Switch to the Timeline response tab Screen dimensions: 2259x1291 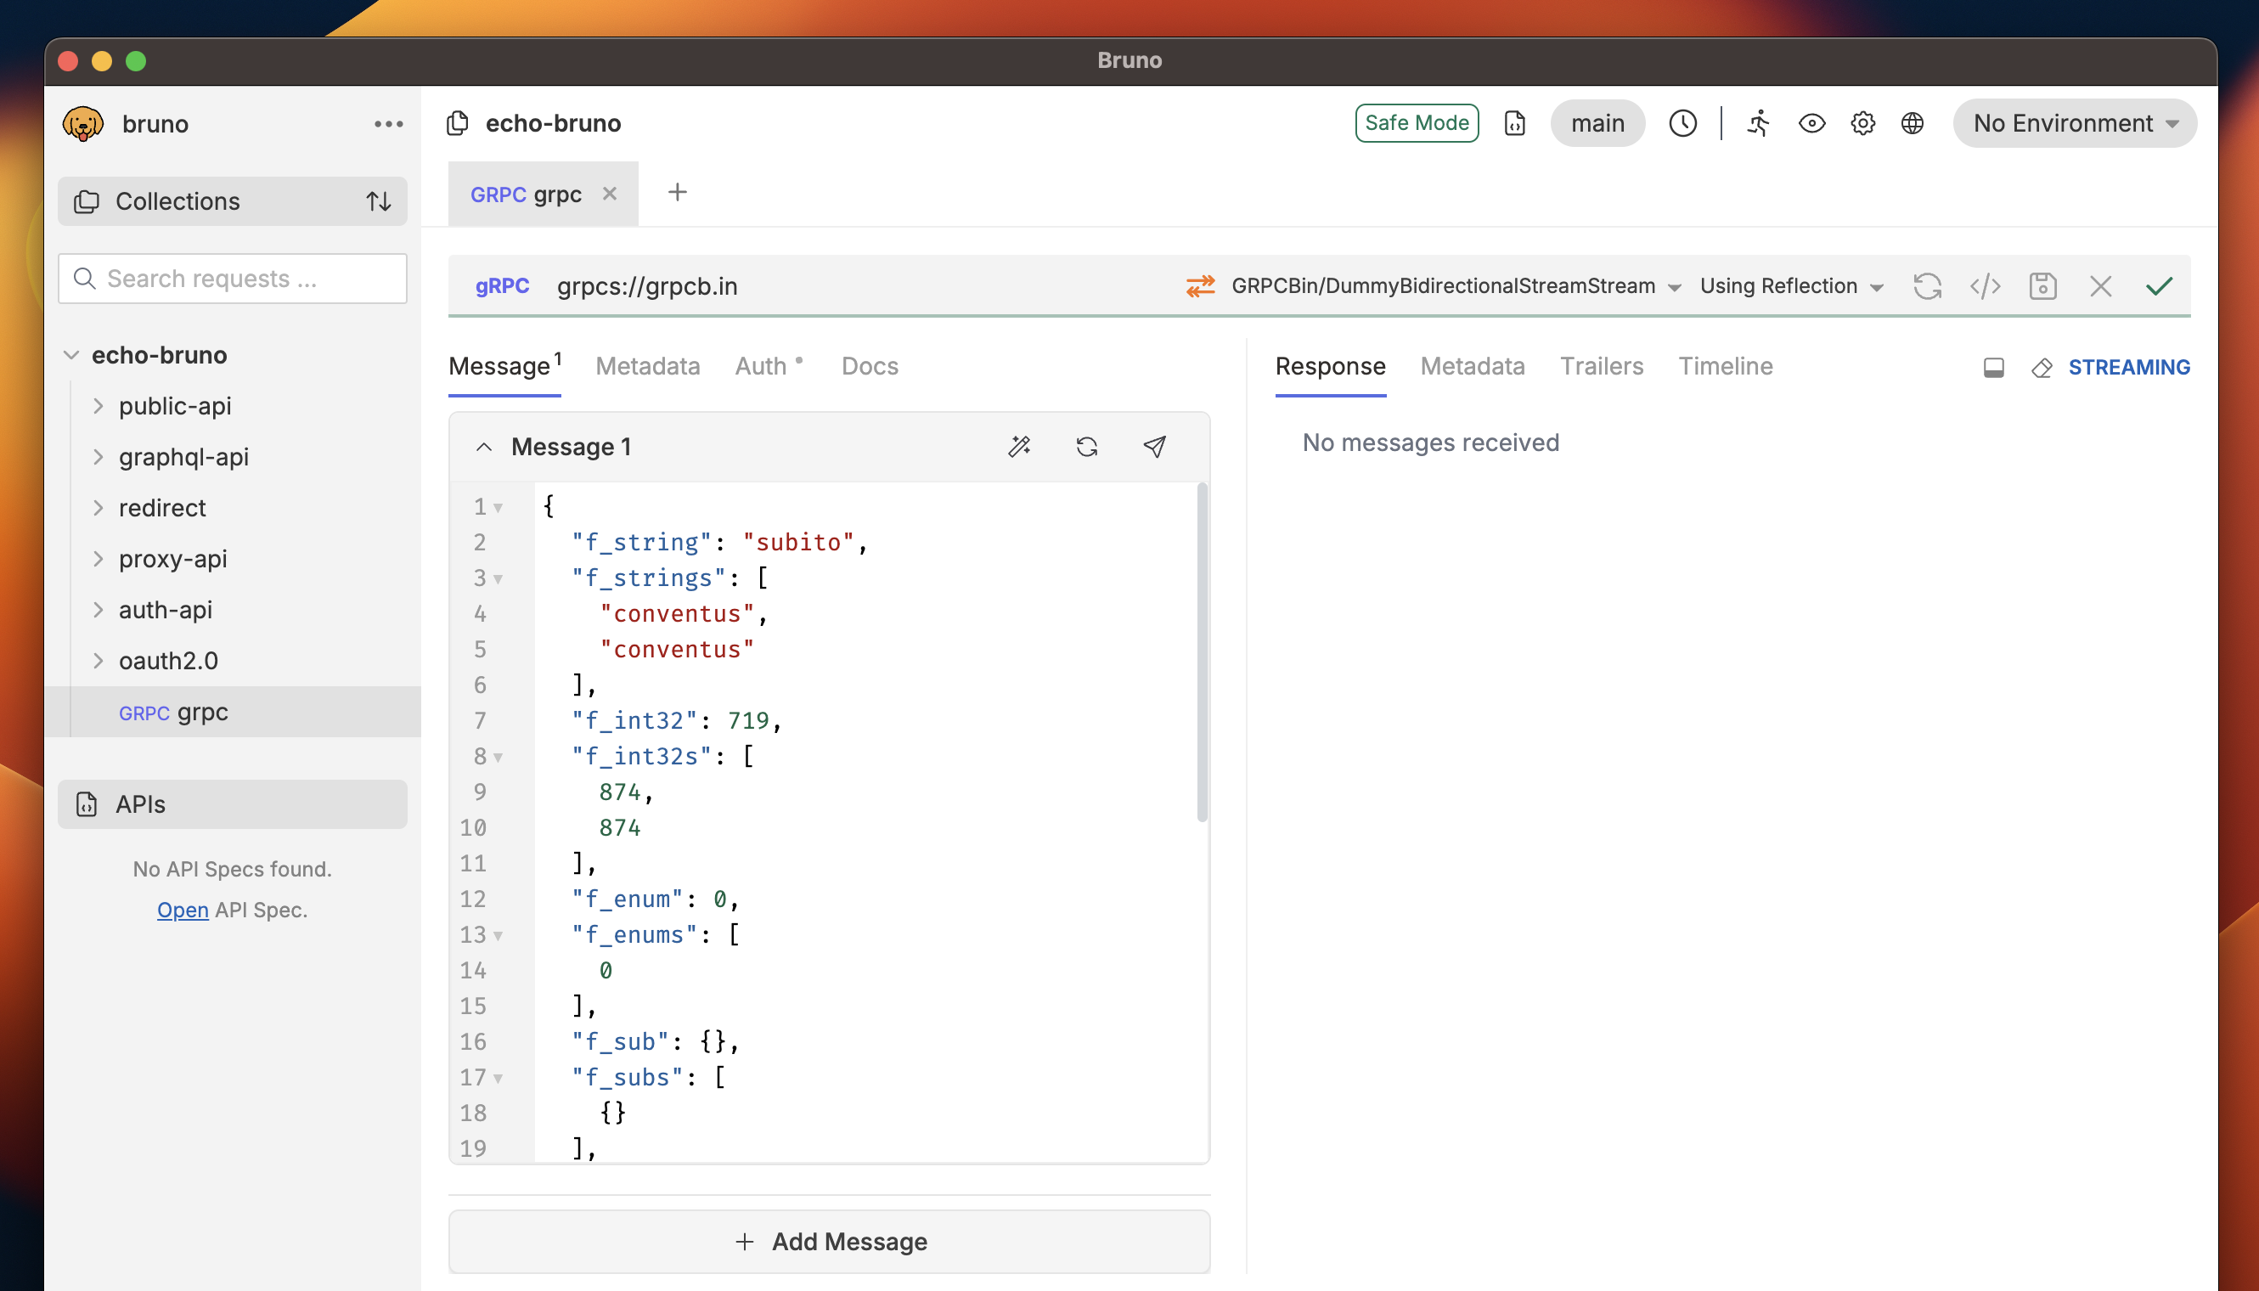[1724, 366]
